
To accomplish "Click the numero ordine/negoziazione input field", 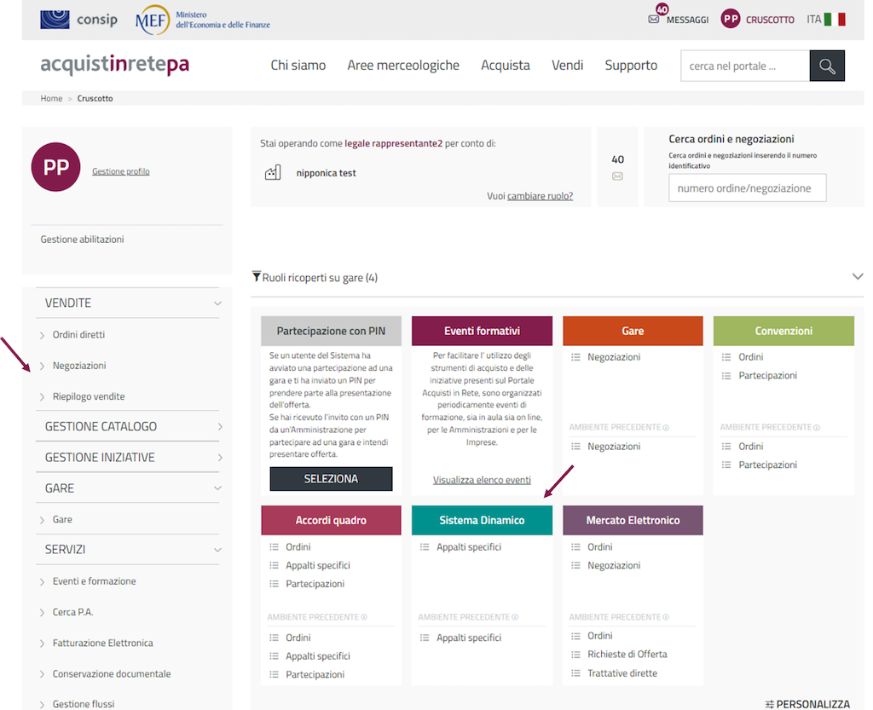I will pyautogui.click(x=747, y=188).
